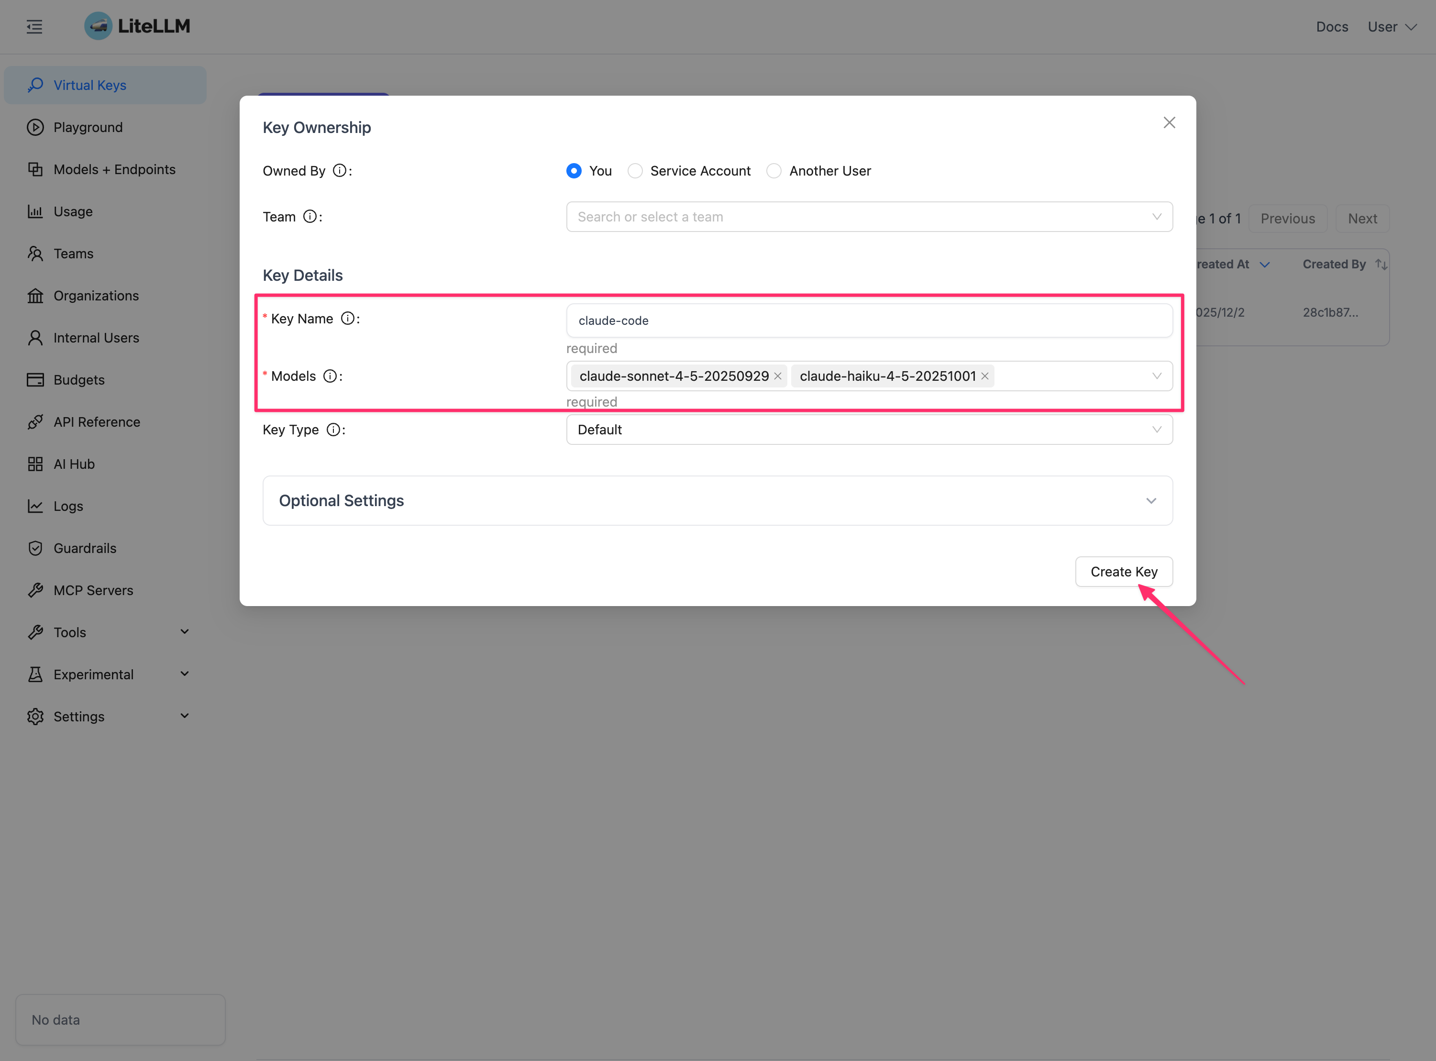This screenshot has width=1436, height=1061.
Task: Click the sidebar collapse hamburger icon
Action: tap(34, 26)
